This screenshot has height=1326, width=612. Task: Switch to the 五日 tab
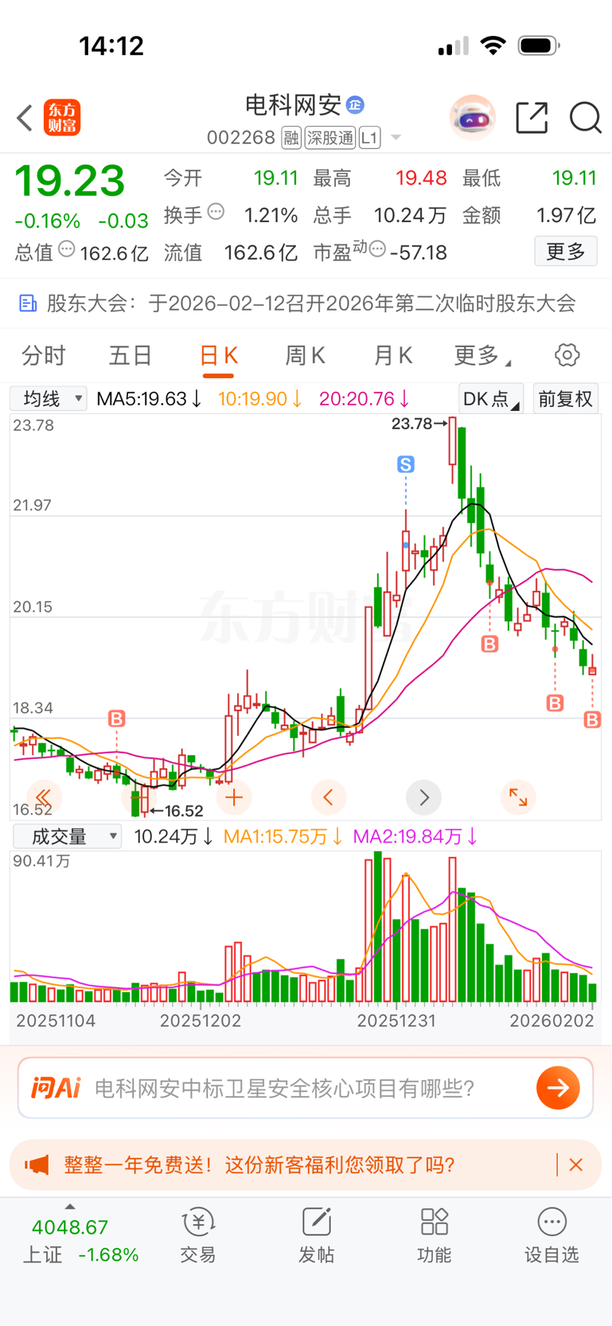pos(131,355)
